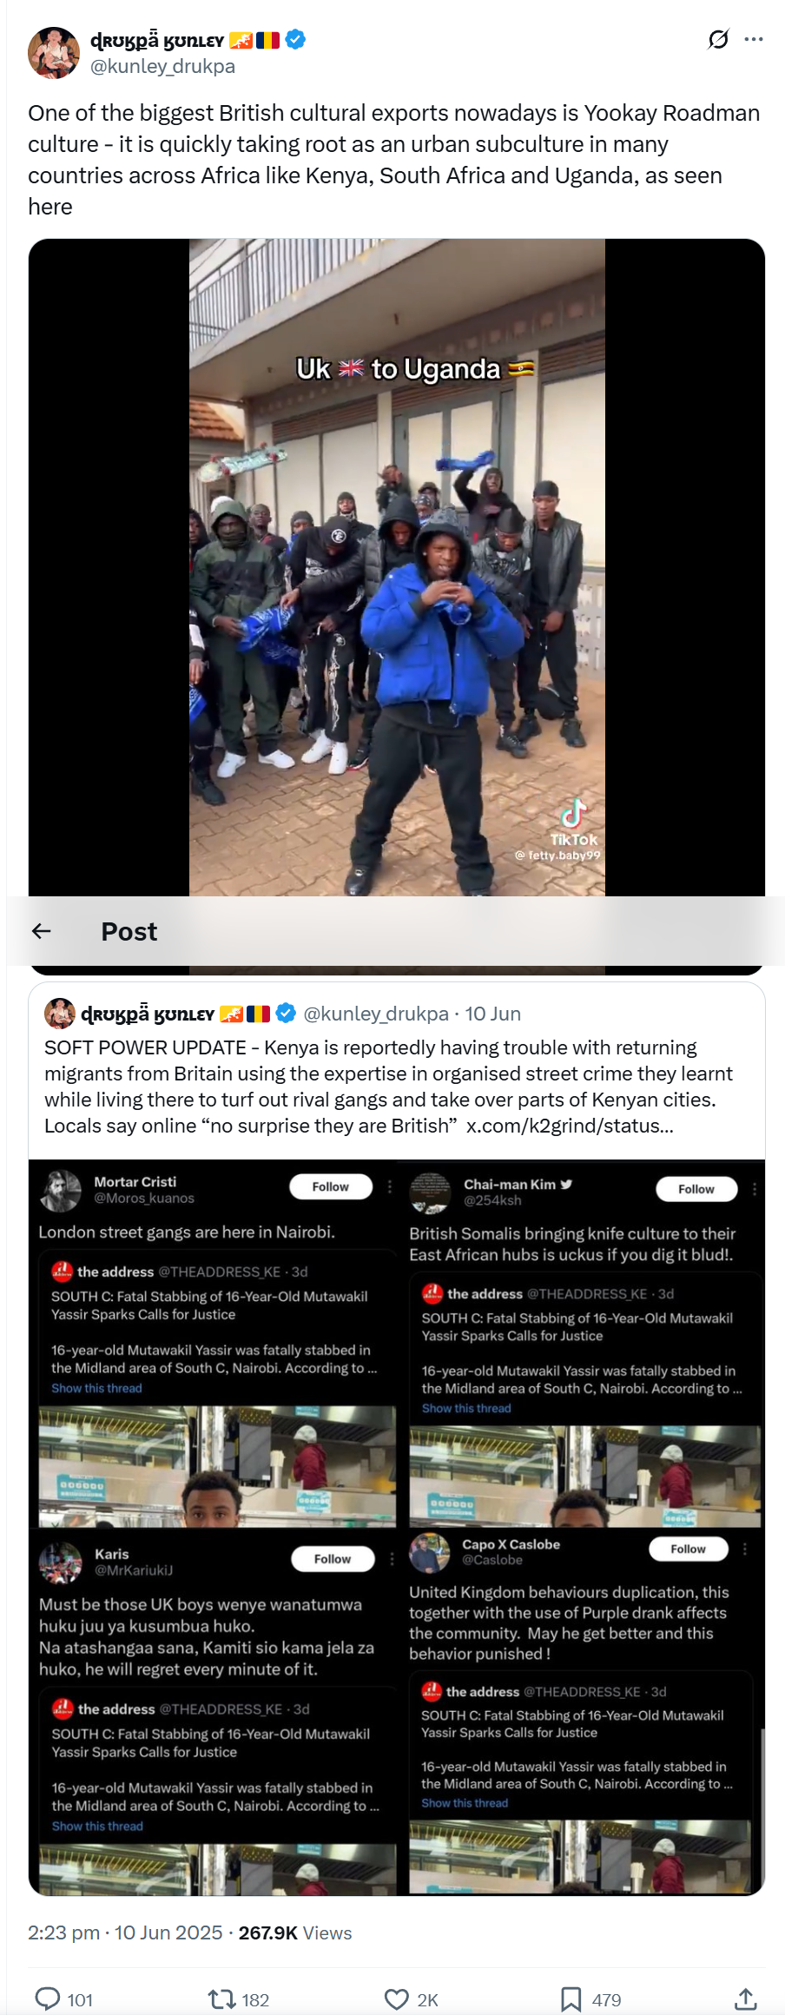Open the 267.9K Views count
The height and width of the screenshot is (2015, 785).
(295, 1932)
